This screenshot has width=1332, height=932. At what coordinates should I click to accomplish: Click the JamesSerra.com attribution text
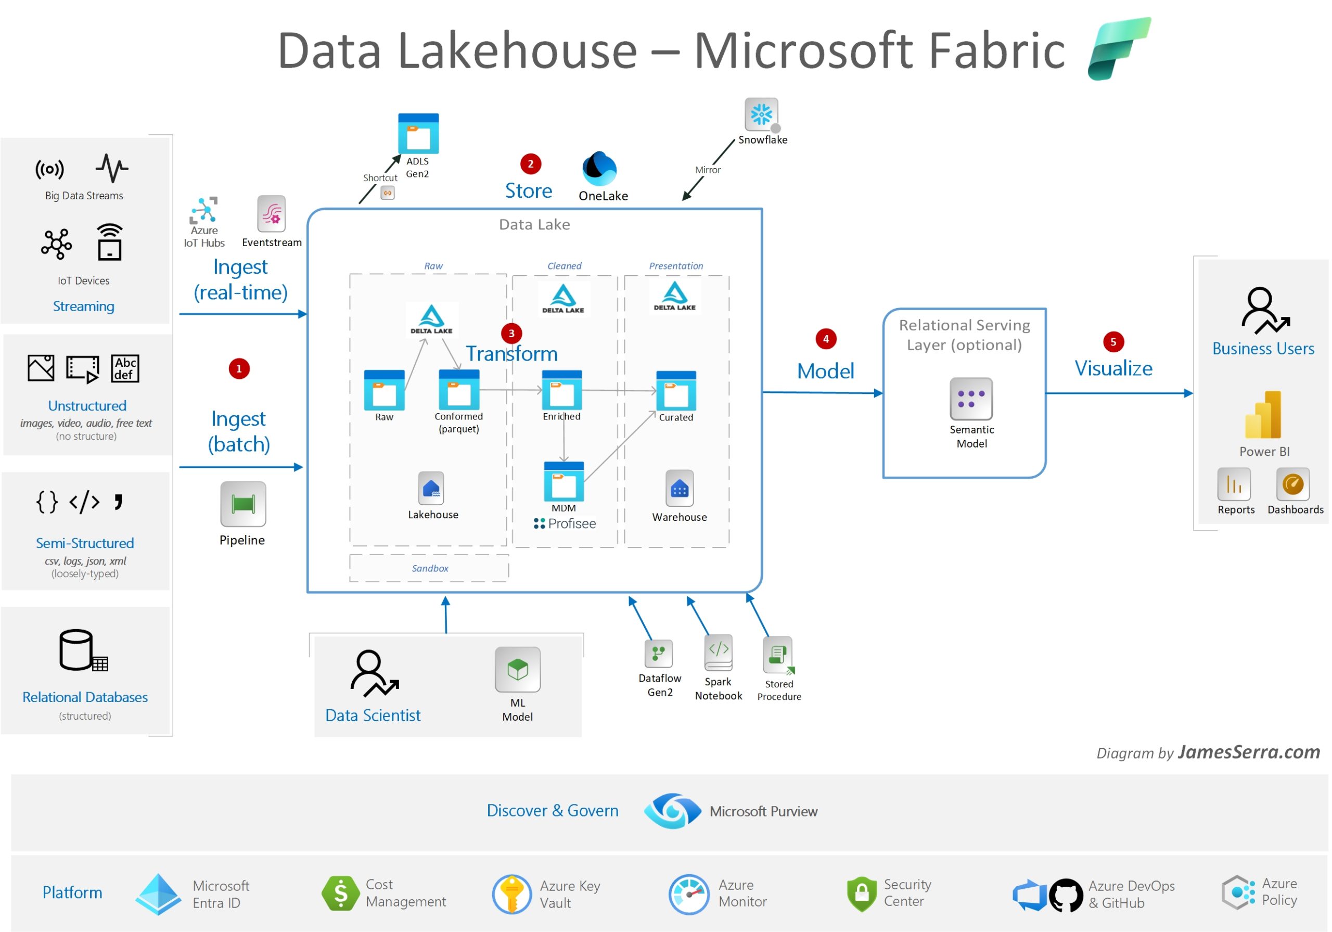1248,752
